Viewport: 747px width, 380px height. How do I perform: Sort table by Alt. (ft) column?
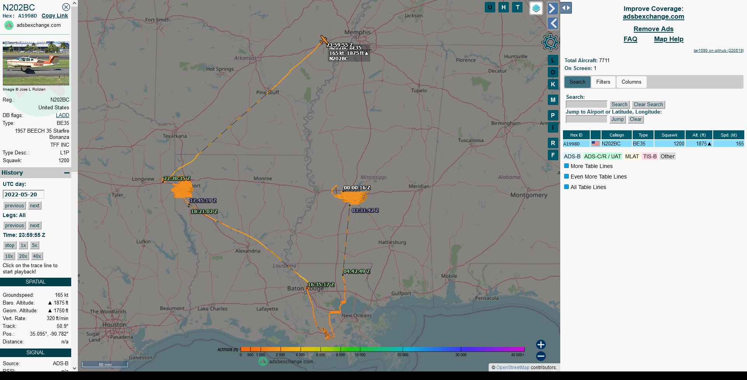click(699, 135)
